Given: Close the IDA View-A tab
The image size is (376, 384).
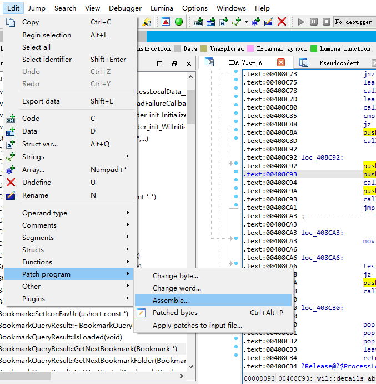Looking at the screenshot, I should pyautogui.click(x=281, y=62).
